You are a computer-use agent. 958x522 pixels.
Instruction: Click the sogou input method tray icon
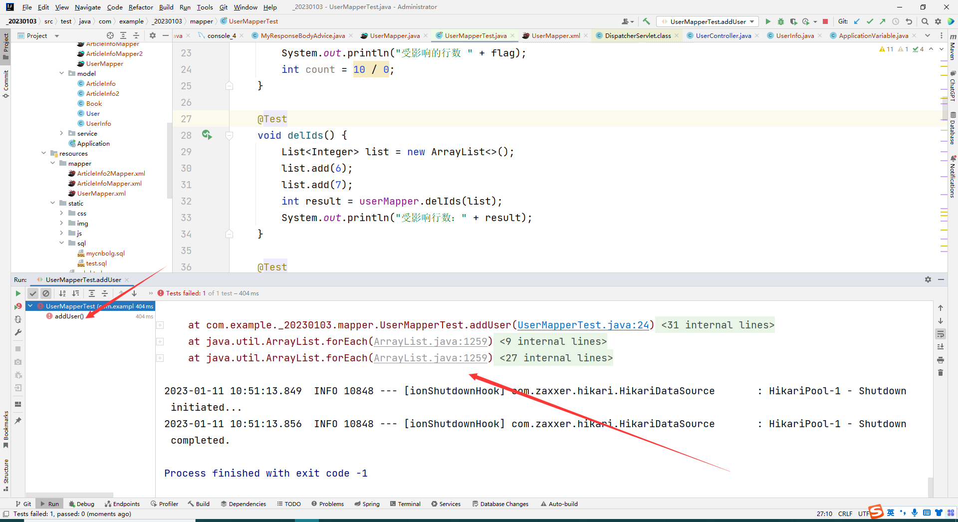(876, 512)
